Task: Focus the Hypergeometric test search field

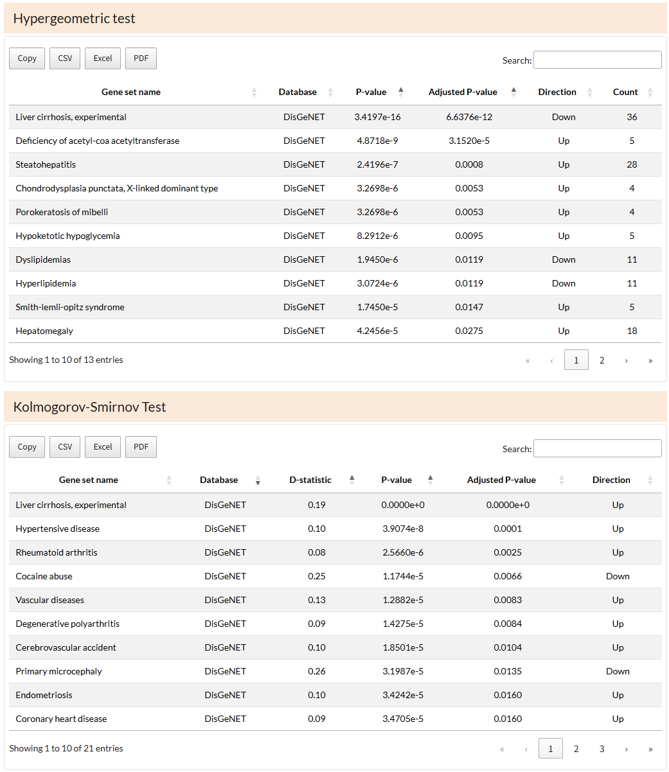Action: pyautogui.click(x=598, y=60)
